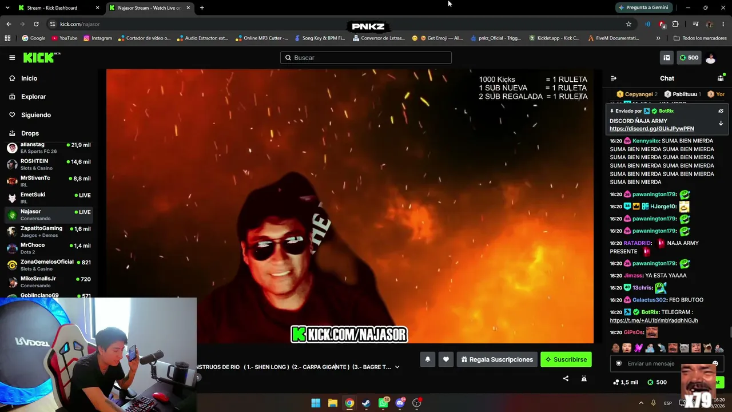
Task: Open Siguiendo in the sidebar
Action: click(36, 115)
